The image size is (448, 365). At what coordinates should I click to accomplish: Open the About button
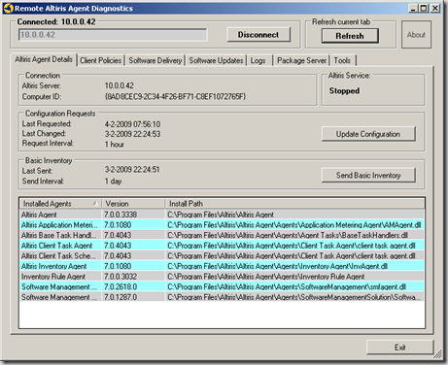tap(416, 35)
